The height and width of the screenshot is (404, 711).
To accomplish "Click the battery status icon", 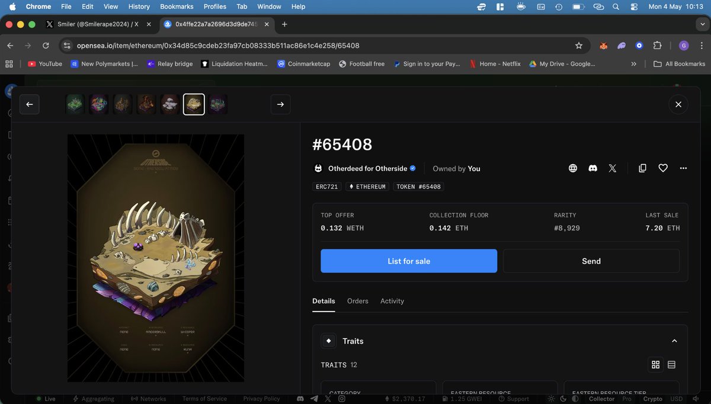I will (578, 7).
